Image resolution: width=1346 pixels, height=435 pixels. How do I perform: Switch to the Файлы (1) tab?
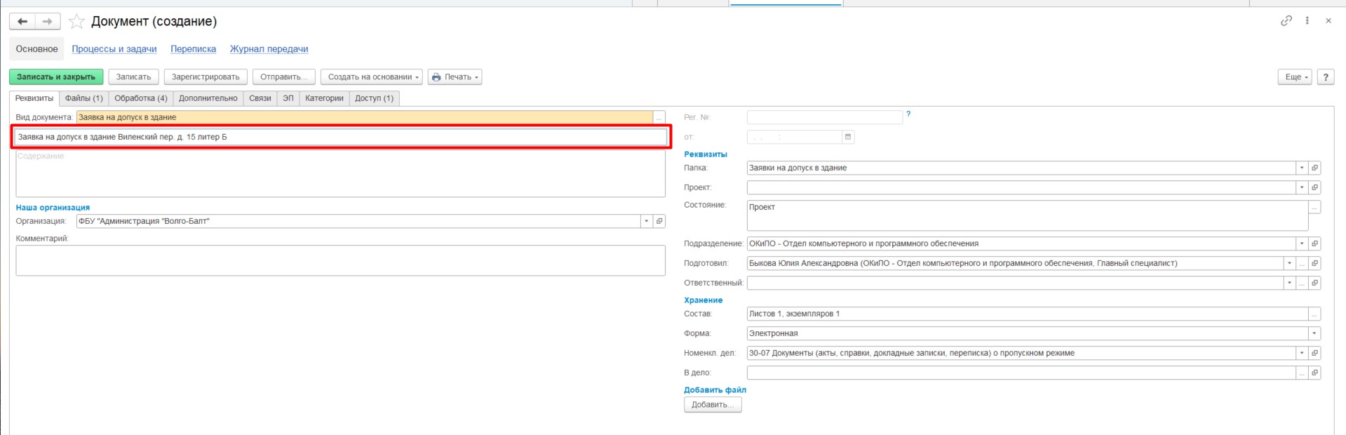coord(83,98)
